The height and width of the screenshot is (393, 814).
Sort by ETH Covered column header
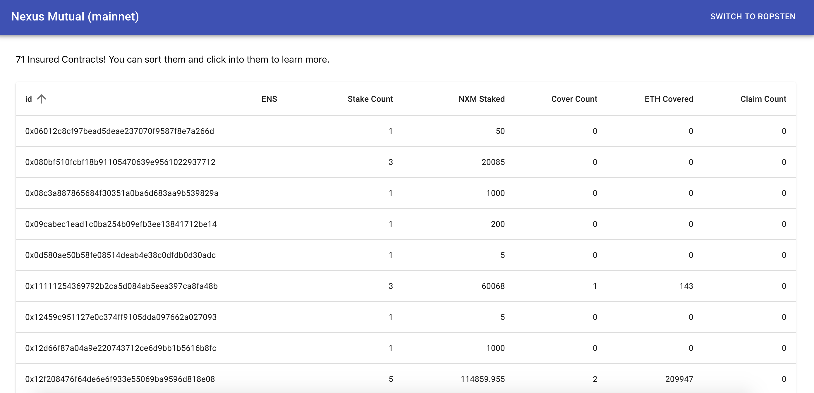click(x=669, y=99)
